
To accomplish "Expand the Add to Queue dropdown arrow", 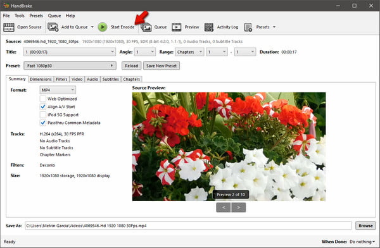I will [92, 27].
